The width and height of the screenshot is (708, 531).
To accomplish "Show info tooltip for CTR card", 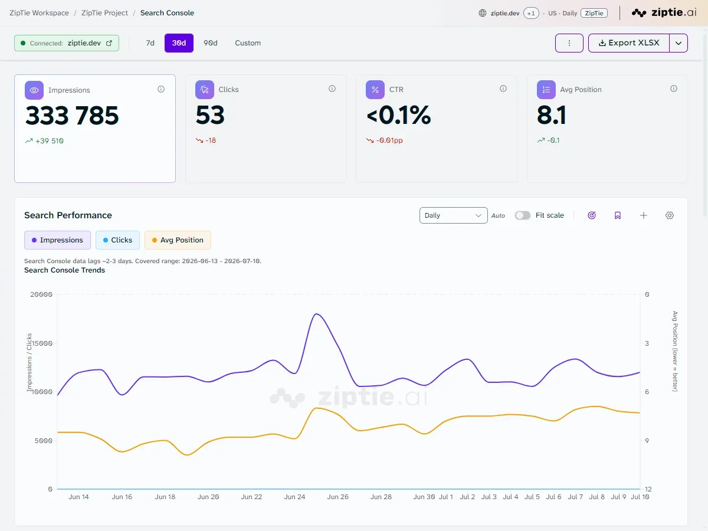I will click(x=503, y=88).
